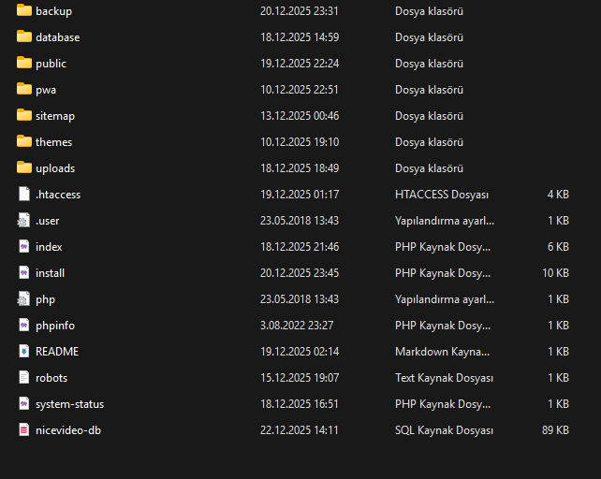The image size is (601, 479).
Task: Select the public folder name
Action: click(51, 64)
